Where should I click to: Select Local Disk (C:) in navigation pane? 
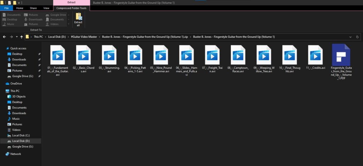(21, 135)
